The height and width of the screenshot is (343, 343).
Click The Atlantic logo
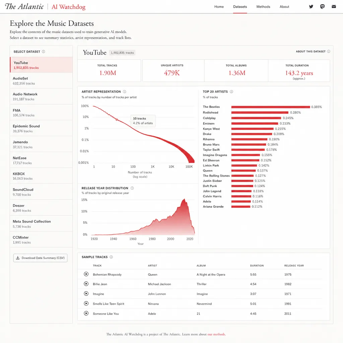(24, 7)
